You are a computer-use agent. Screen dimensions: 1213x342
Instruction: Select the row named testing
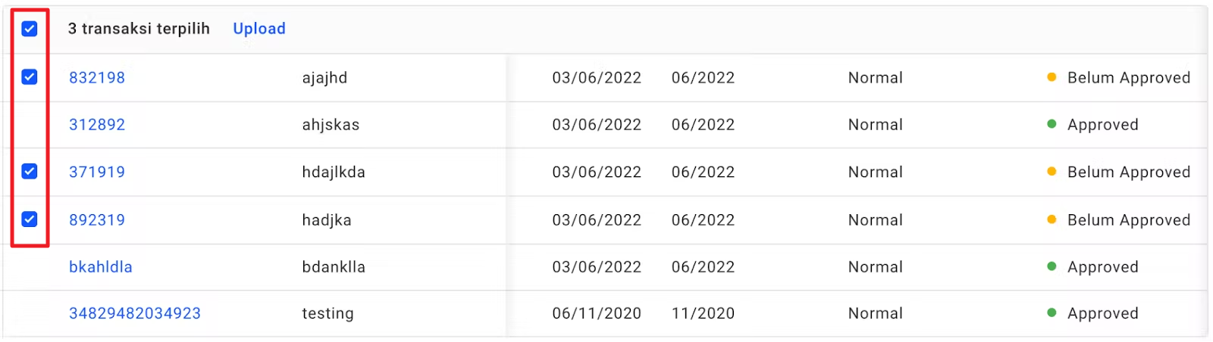tap(328, 313)
